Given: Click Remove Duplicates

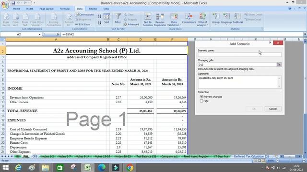Looking at the screenshot, I should click(160, 20).
